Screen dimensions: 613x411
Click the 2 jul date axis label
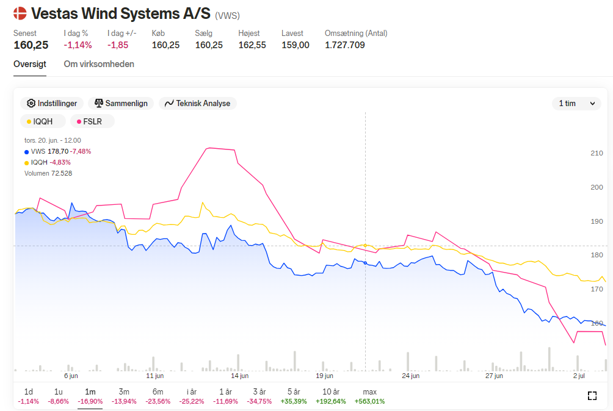[x=579, y=376]
